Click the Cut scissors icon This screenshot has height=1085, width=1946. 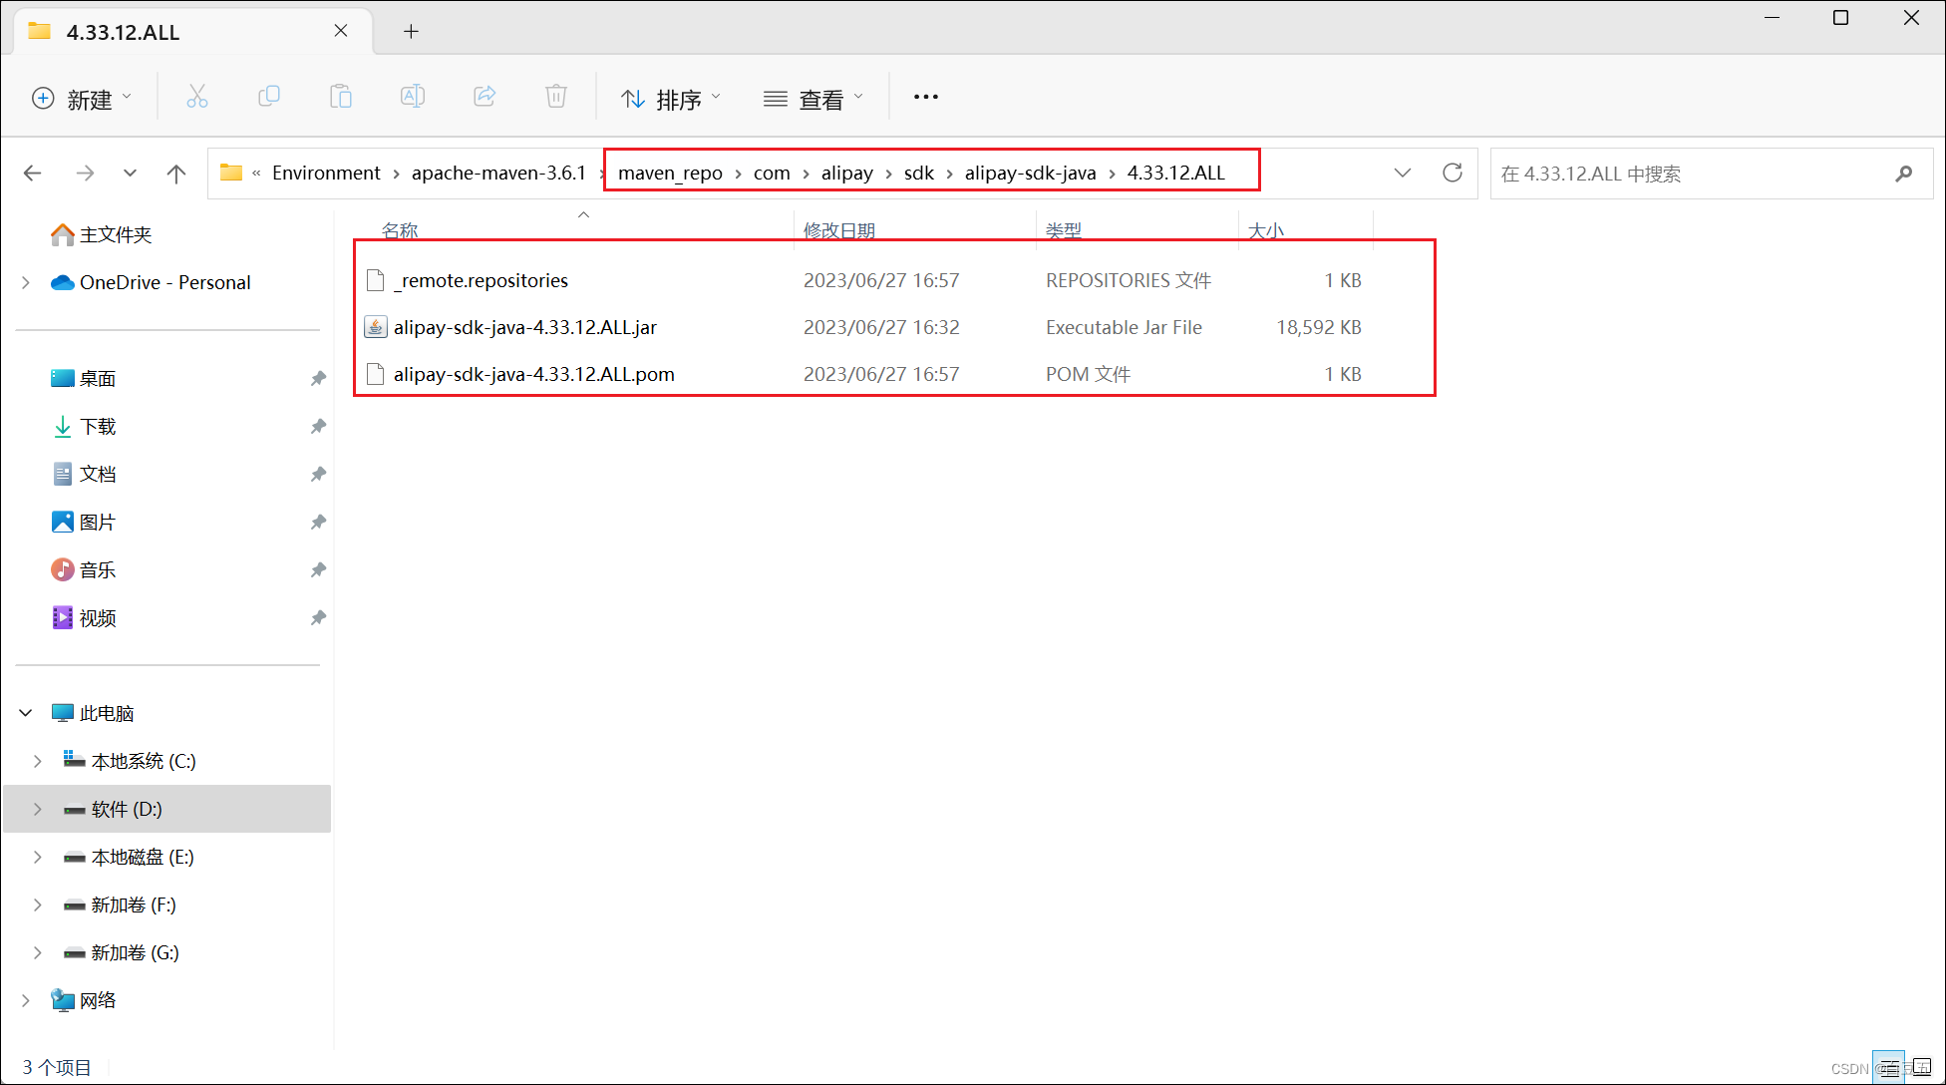197,97
